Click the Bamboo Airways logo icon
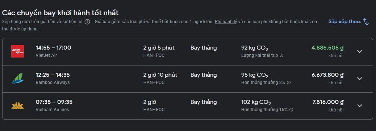Screen dimensions: 376x131 point(17,78)
